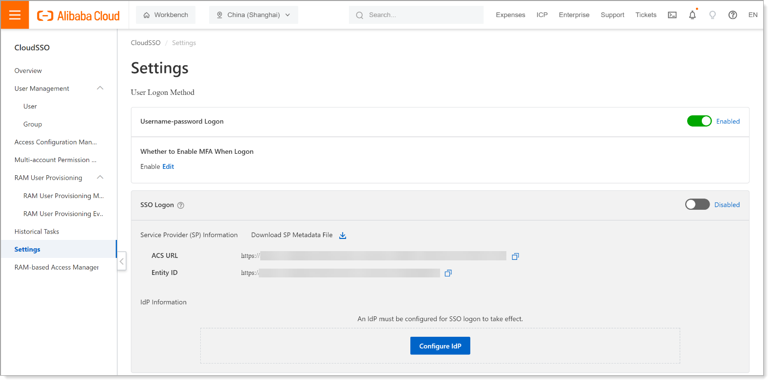Click the Disabled status label

pyautogui.click(x=727, y=205)
